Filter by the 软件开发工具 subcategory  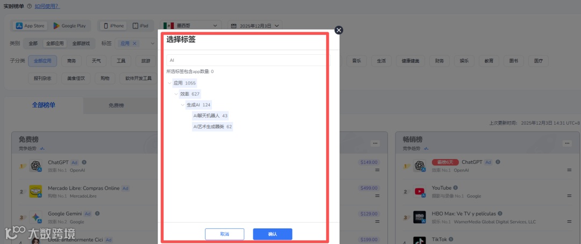pyautogui.click(x=139, y=78)
